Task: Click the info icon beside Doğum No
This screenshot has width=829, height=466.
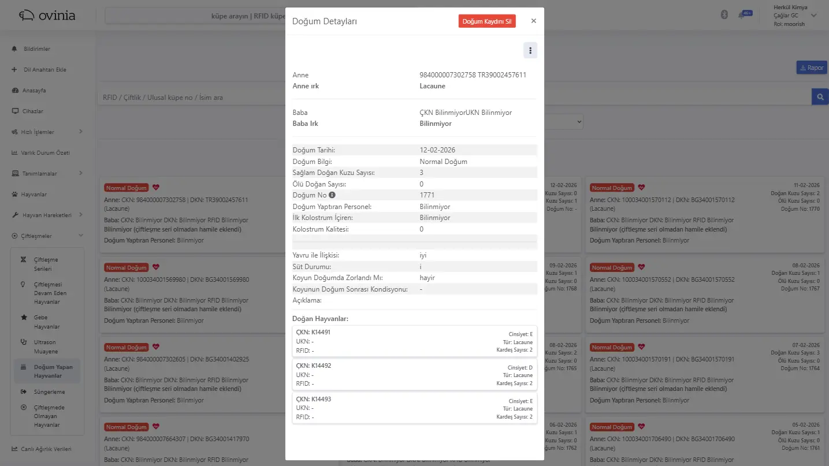Action: 332,195
